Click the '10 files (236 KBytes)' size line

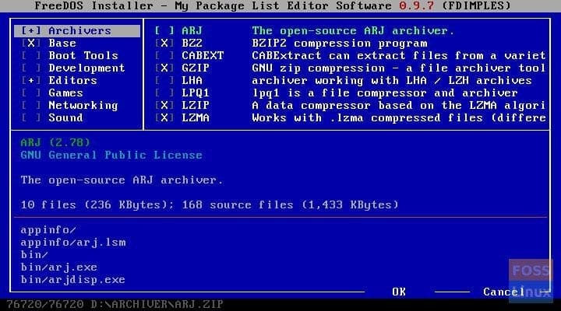pos(210,205)
